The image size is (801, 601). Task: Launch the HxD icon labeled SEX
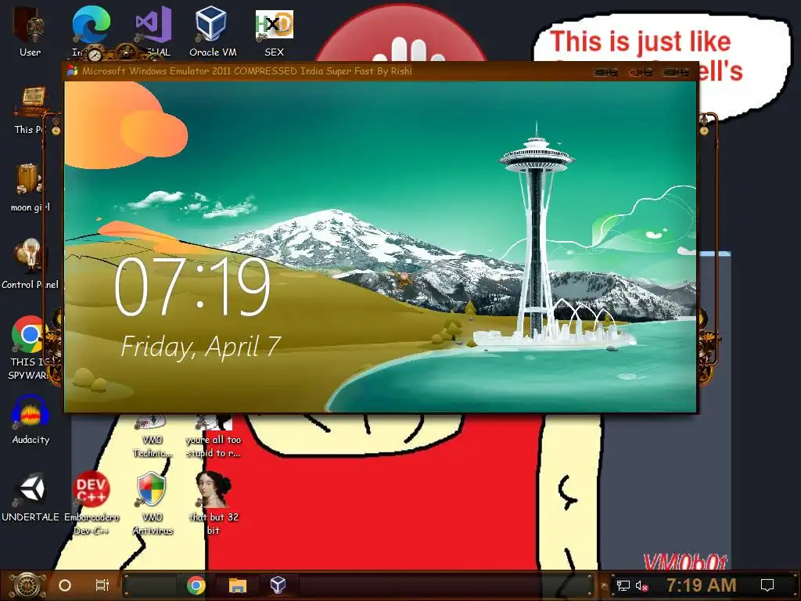point(275,31)
